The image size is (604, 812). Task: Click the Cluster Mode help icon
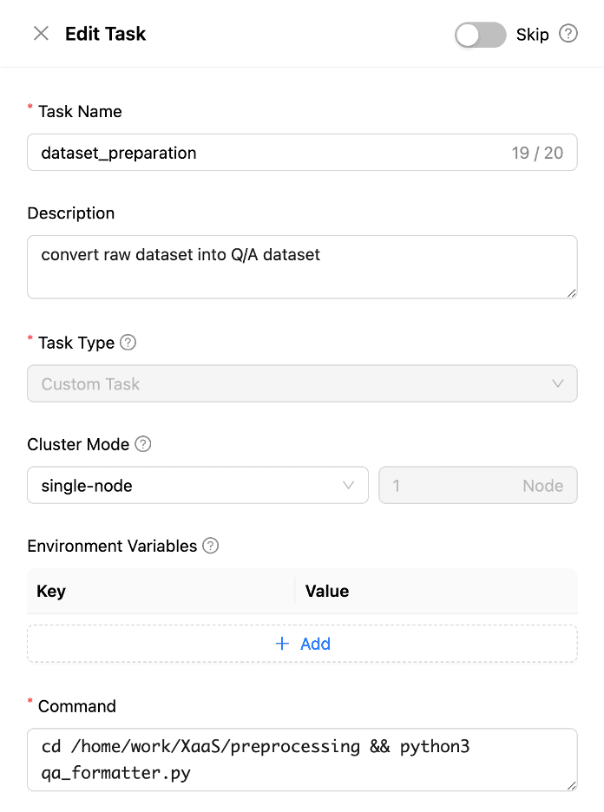pyautogui.click(x=143, y=444)
